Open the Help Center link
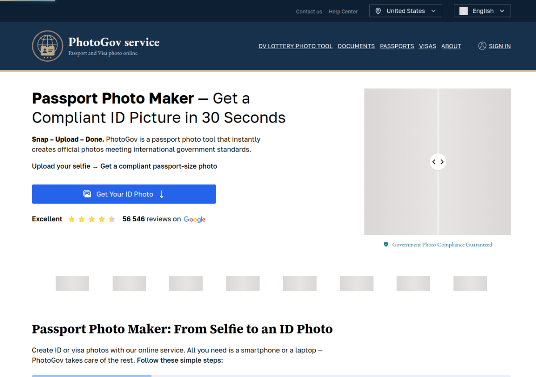Screen dimensions: 536x377 click(x=343, y=12)
